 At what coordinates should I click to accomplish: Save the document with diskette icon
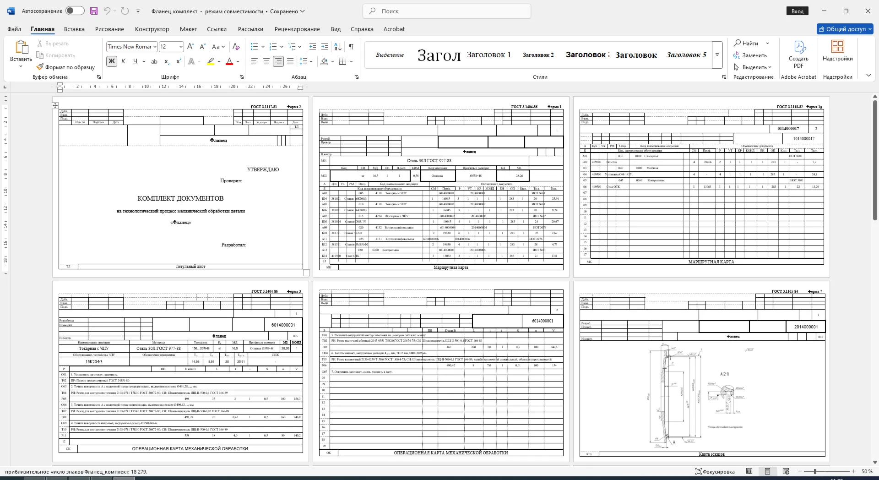pyautogui.click(x=94, y=11)
